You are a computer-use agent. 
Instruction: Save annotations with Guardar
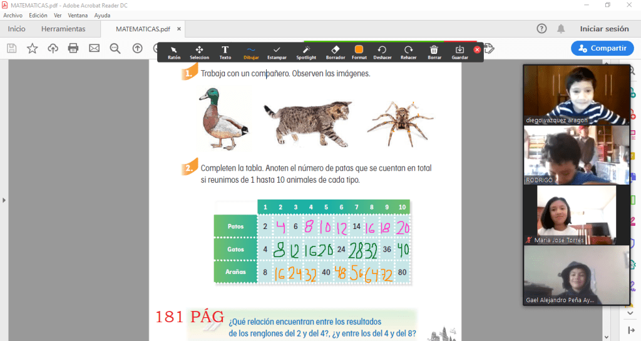[x=459, y=52]
